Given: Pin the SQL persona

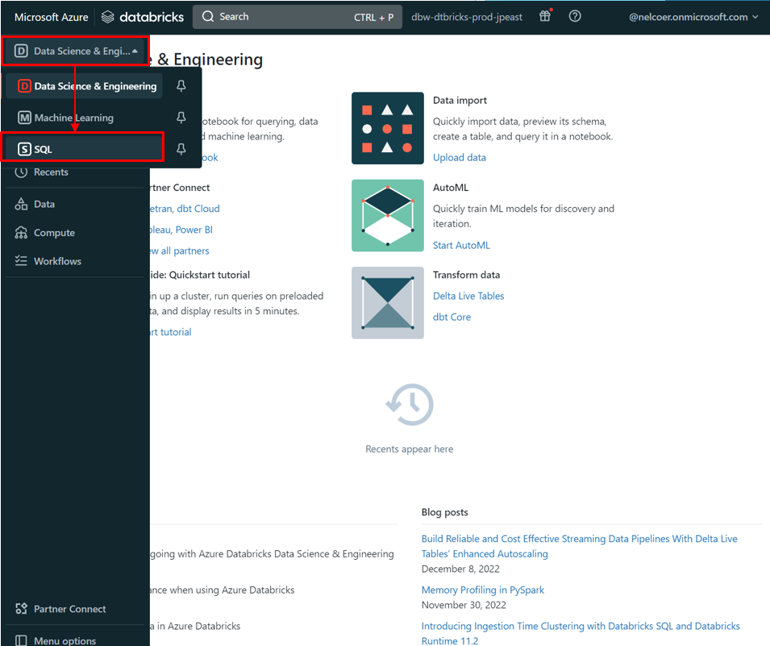Looking at the screenshot, I should click(x=181, y=149).
